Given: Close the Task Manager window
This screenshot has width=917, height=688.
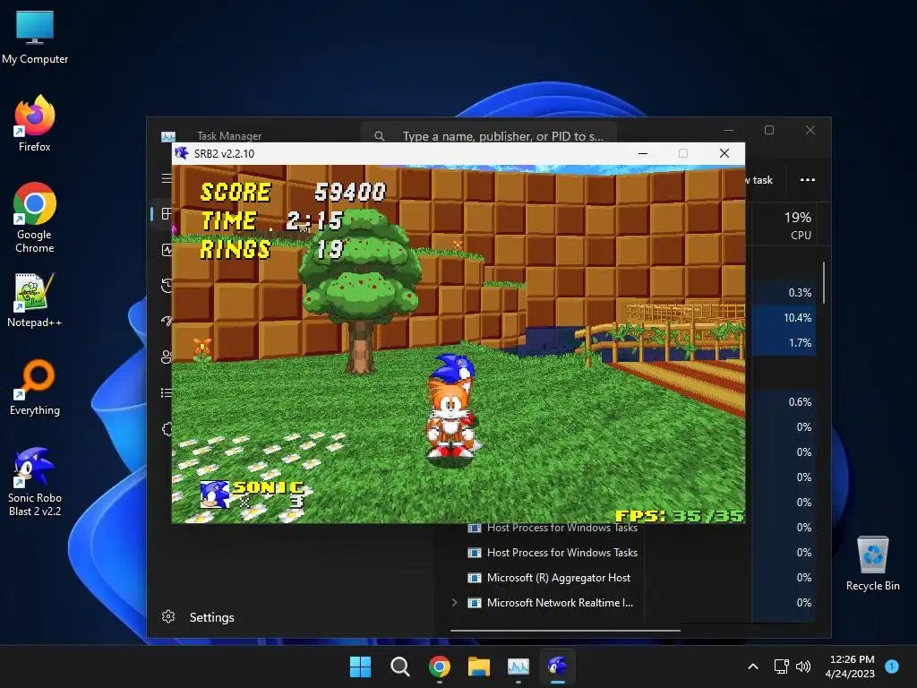Looking at the screenshot, I should (810, 130).
